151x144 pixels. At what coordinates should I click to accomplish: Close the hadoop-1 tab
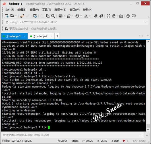click(25, 36)
